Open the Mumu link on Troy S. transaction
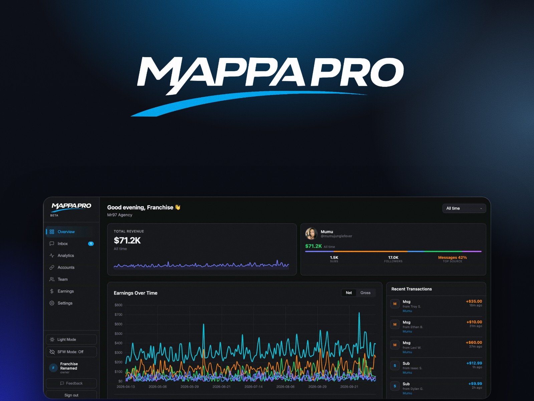Viewport: 534px width, 401px height. 407,311
